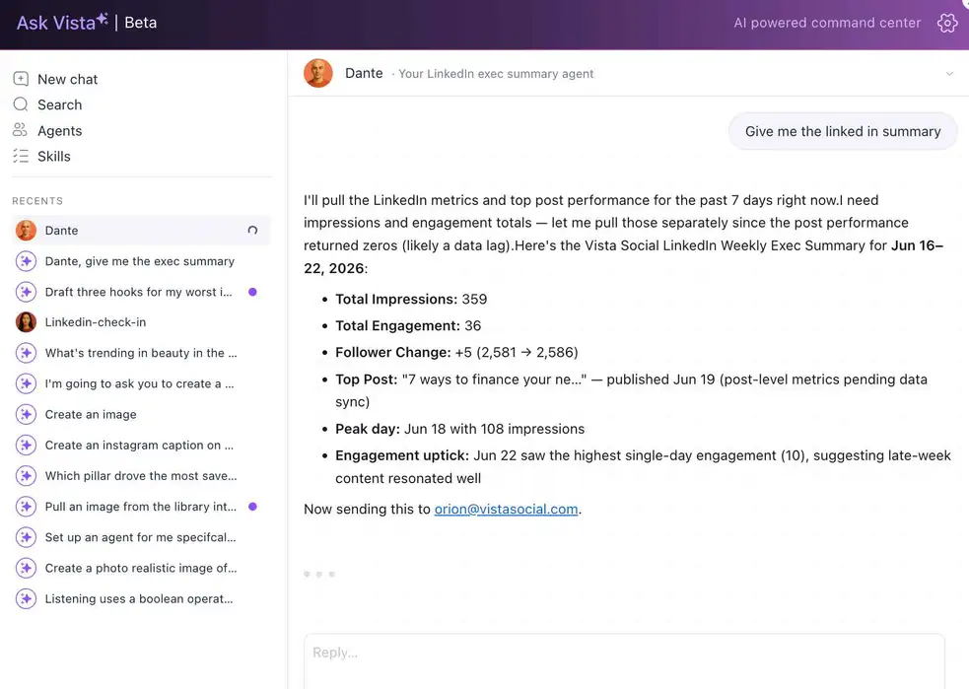Viewport: 969px width, 689px height.
Task: Click the Search magnifier icon
Action: tap(21, 104)
